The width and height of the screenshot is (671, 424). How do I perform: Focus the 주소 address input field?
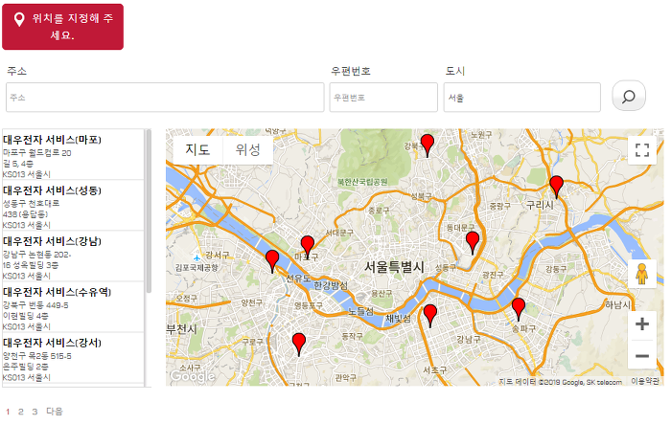tap(165, 98)
